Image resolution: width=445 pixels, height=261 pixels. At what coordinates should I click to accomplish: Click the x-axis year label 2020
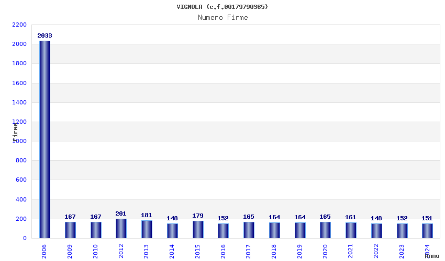tap(326, 252)
